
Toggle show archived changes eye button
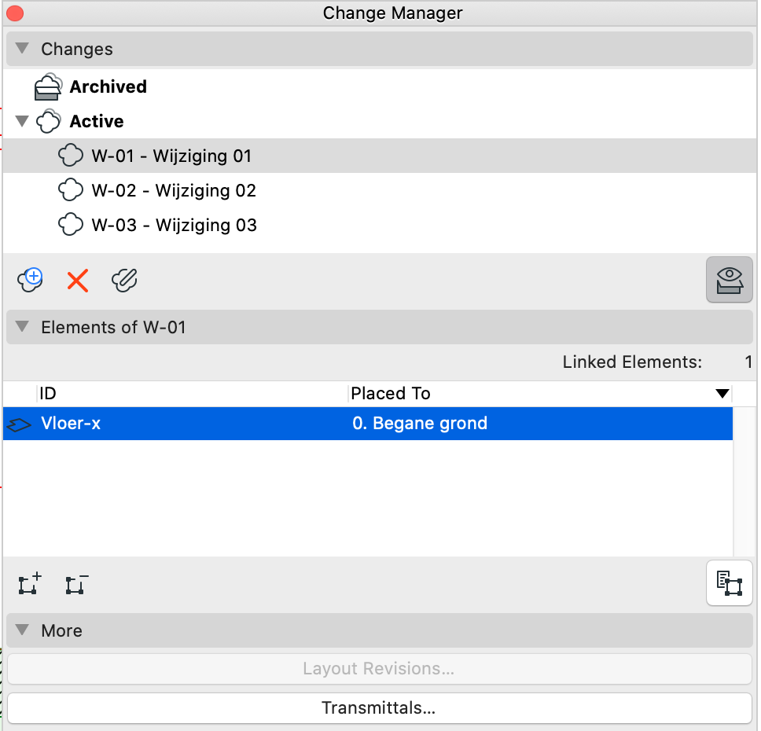pos(729,280)
